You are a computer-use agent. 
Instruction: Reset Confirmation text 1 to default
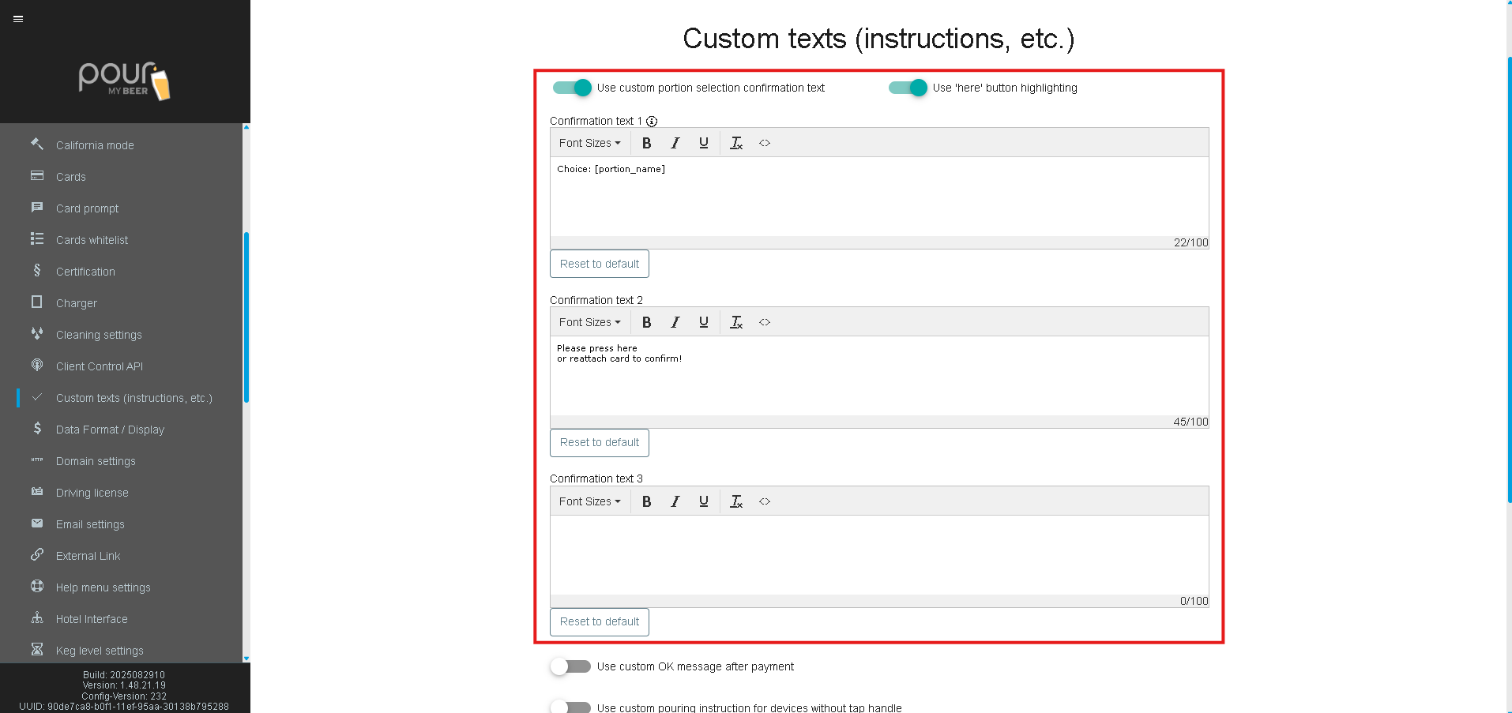point(599,264)
